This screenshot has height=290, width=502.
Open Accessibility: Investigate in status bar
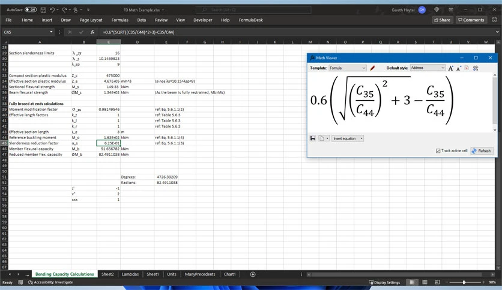pyautogui.click(x=50, y=282)
